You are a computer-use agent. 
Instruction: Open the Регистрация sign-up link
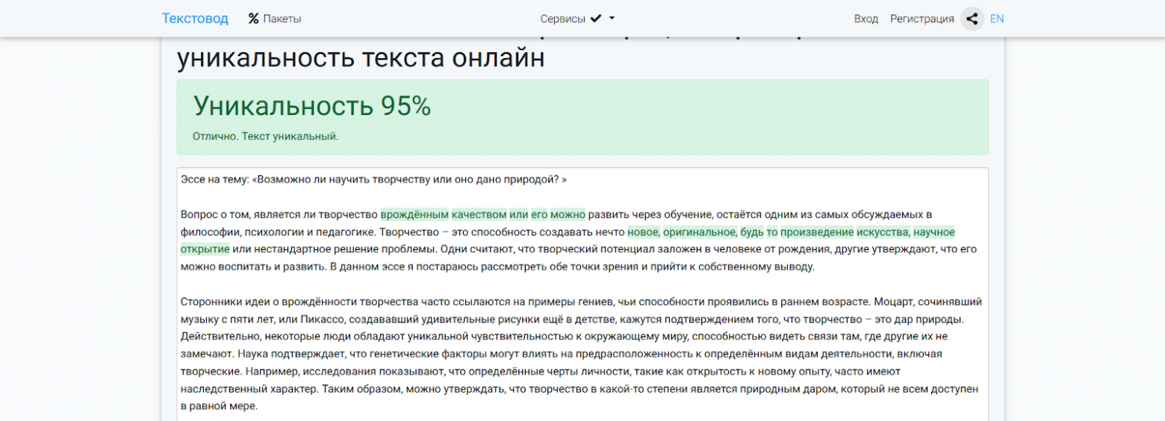click(922, 19)
